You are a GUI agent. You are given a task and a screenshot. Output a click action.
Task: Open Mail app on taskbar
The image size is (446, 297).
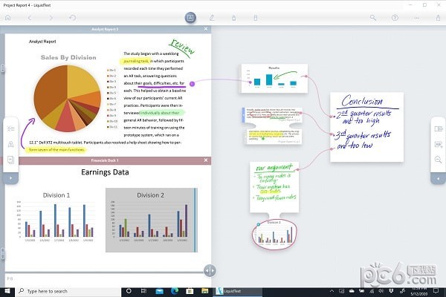[x=159, y=291]
